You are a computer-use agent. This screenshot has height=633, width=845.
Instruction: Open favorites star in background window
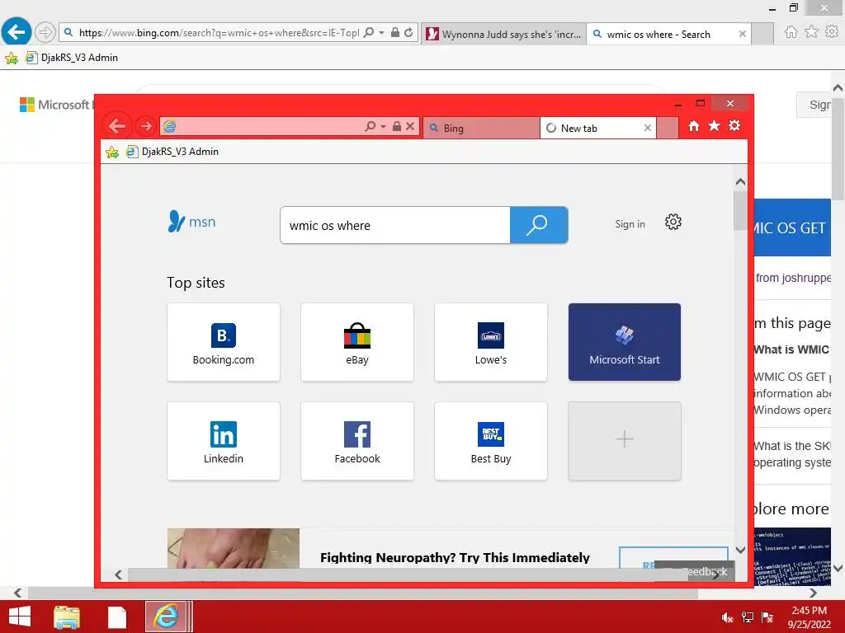(x=811, y=32)
